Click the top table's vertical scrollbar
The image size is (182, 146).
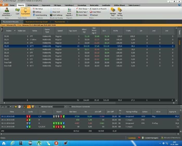tap(176, 64)
